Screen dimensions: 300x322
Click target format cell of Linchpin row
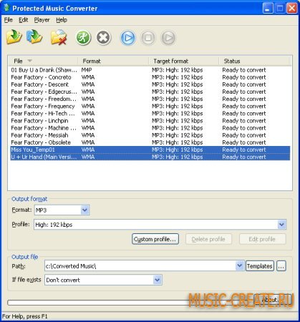click(178, 121)
